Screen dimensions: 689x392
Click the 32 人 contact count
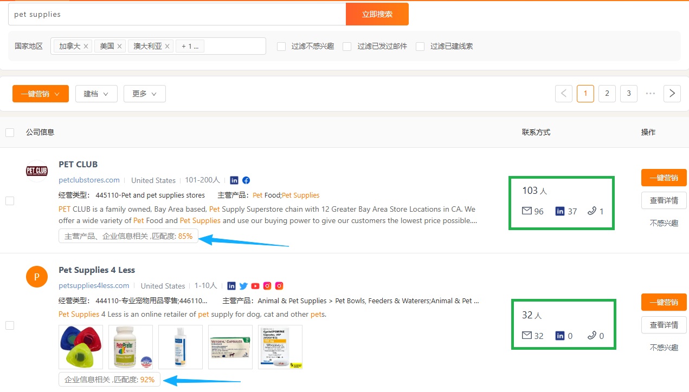532,315
